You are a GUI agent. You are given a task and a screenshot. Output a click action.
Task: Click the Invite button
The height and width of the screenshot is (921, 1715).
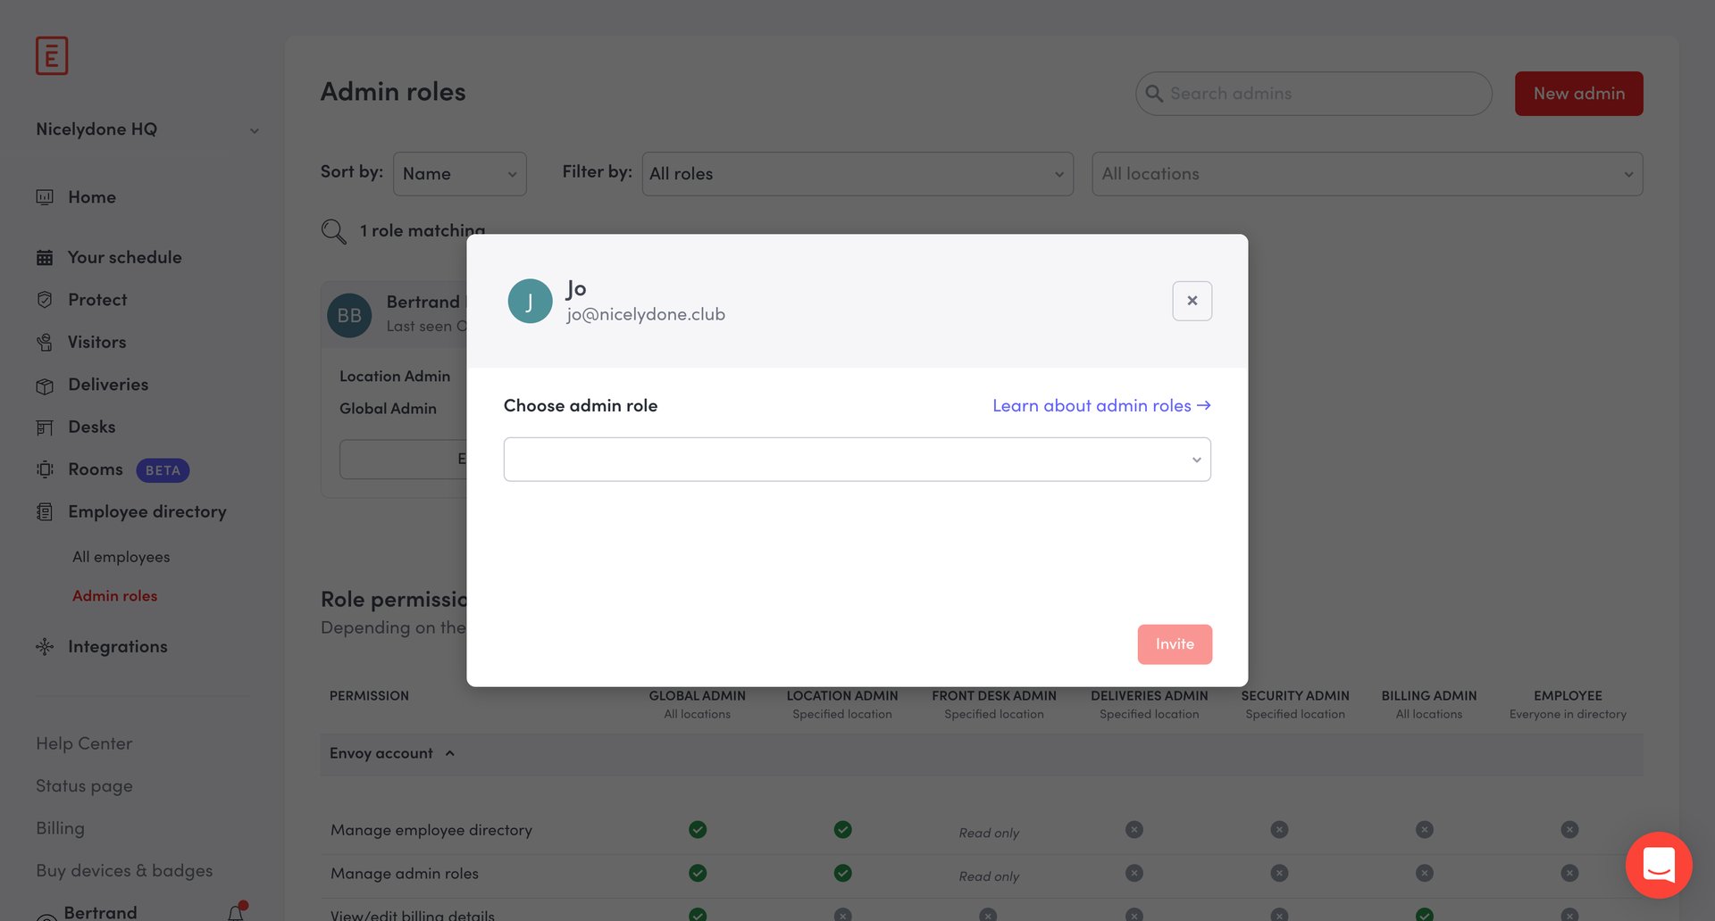(x=1175, y=643)
